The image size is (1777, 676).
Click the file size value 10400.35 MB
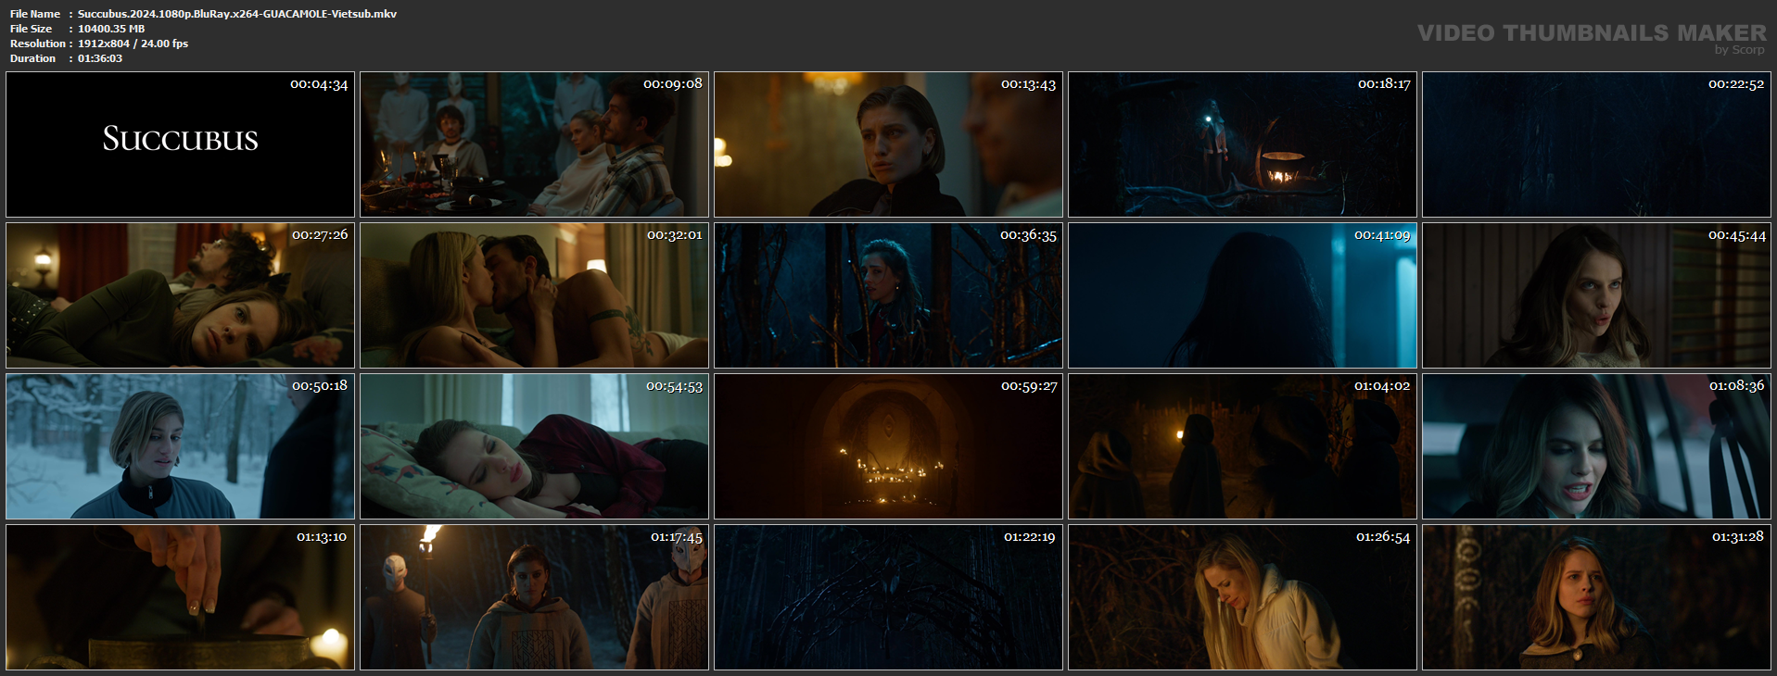111,29
